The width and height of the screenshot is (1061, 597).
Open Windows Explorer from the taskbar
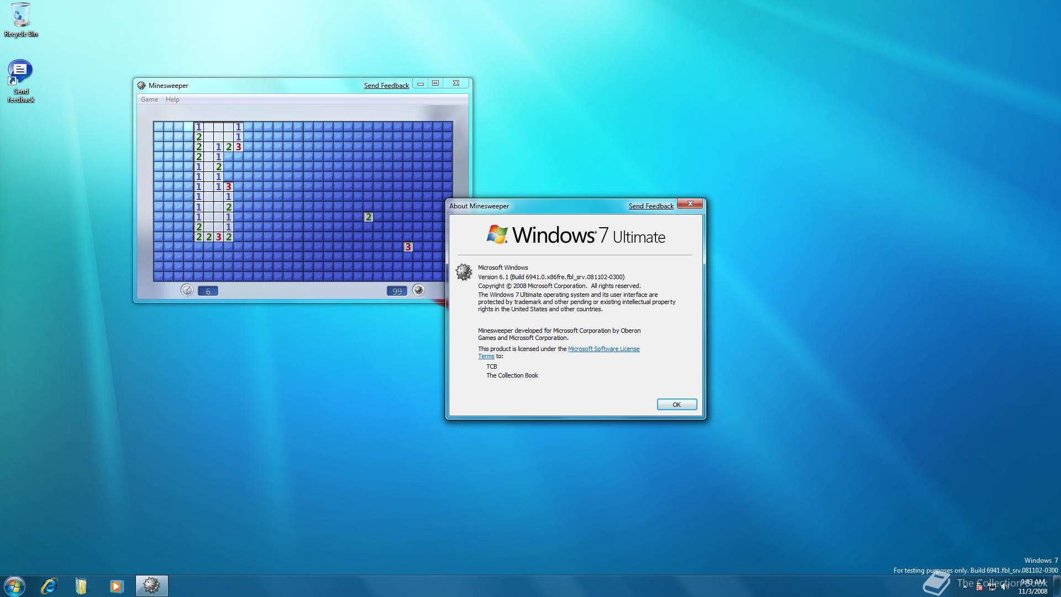coord(81,586)
